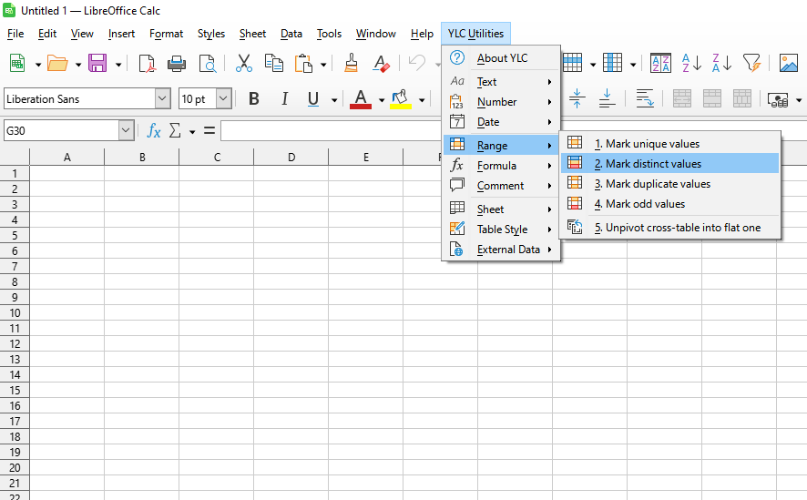The width and height of the screenshot is (807, 500).
Task: Open the Function Wizard fx icon
Action: [x=154, y=131]
